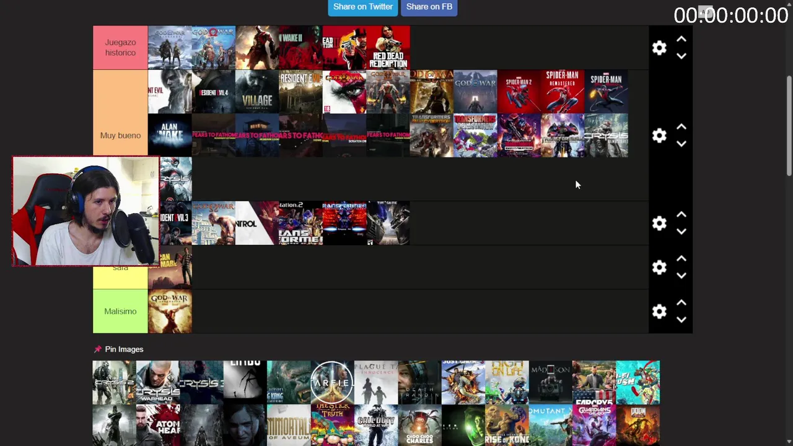The width and height of the screenshot is (793, 446).
Task: Open settings gear for Juegazo historico tier
Action: click(x=659, y=48)
